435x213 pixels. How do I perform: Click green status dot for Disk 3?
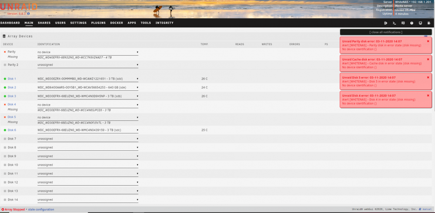[5, 96]
